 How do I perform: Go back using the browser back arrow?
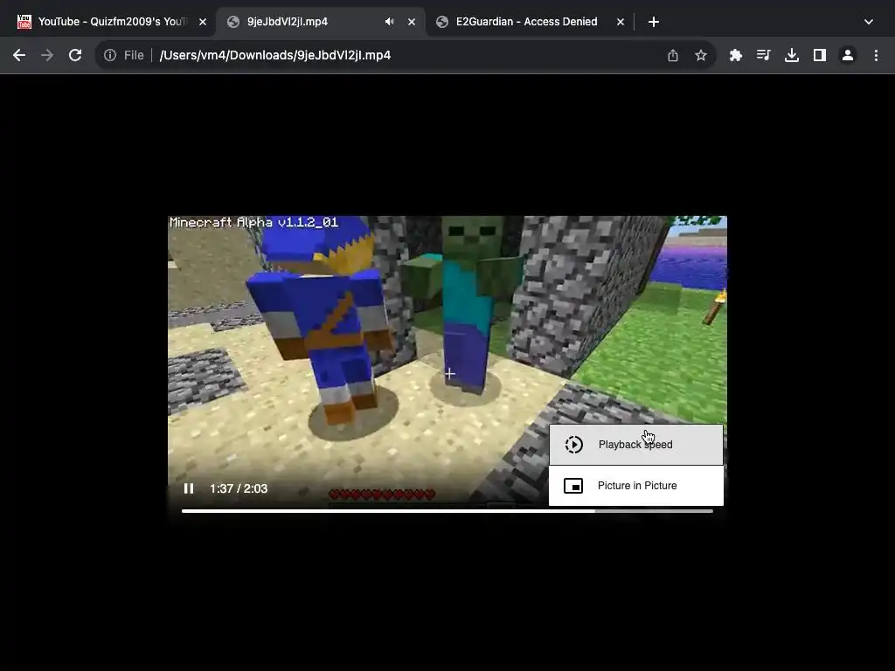(x=19, y=55)
